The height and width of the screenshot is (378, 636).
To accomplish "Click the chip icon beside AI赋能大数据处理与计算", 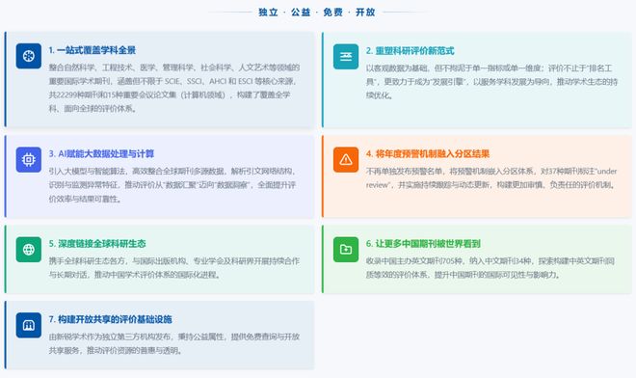I will click(29, 159).
